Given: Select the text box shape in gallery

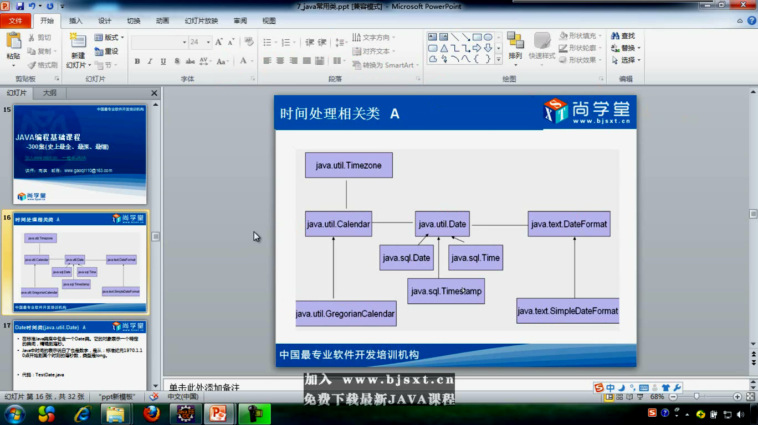Looking at the screenshot, I should (433, 37).
